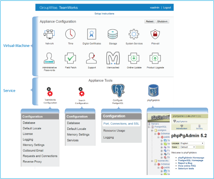Select Logging in the PostgreSQL configuration menu
The height and width of the screenshot is (179, 214).
click(108, 137)
